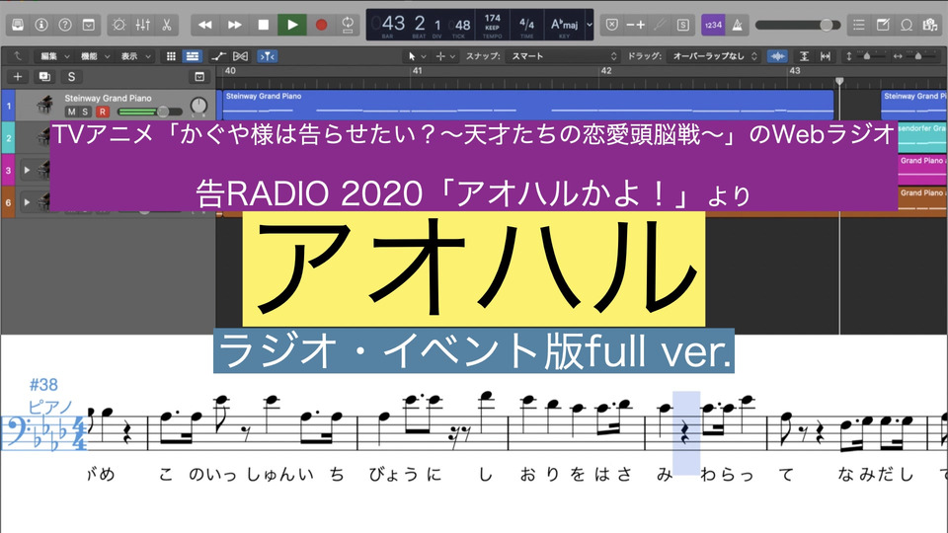Toggle the Metronome click

(x=737, y=25)
